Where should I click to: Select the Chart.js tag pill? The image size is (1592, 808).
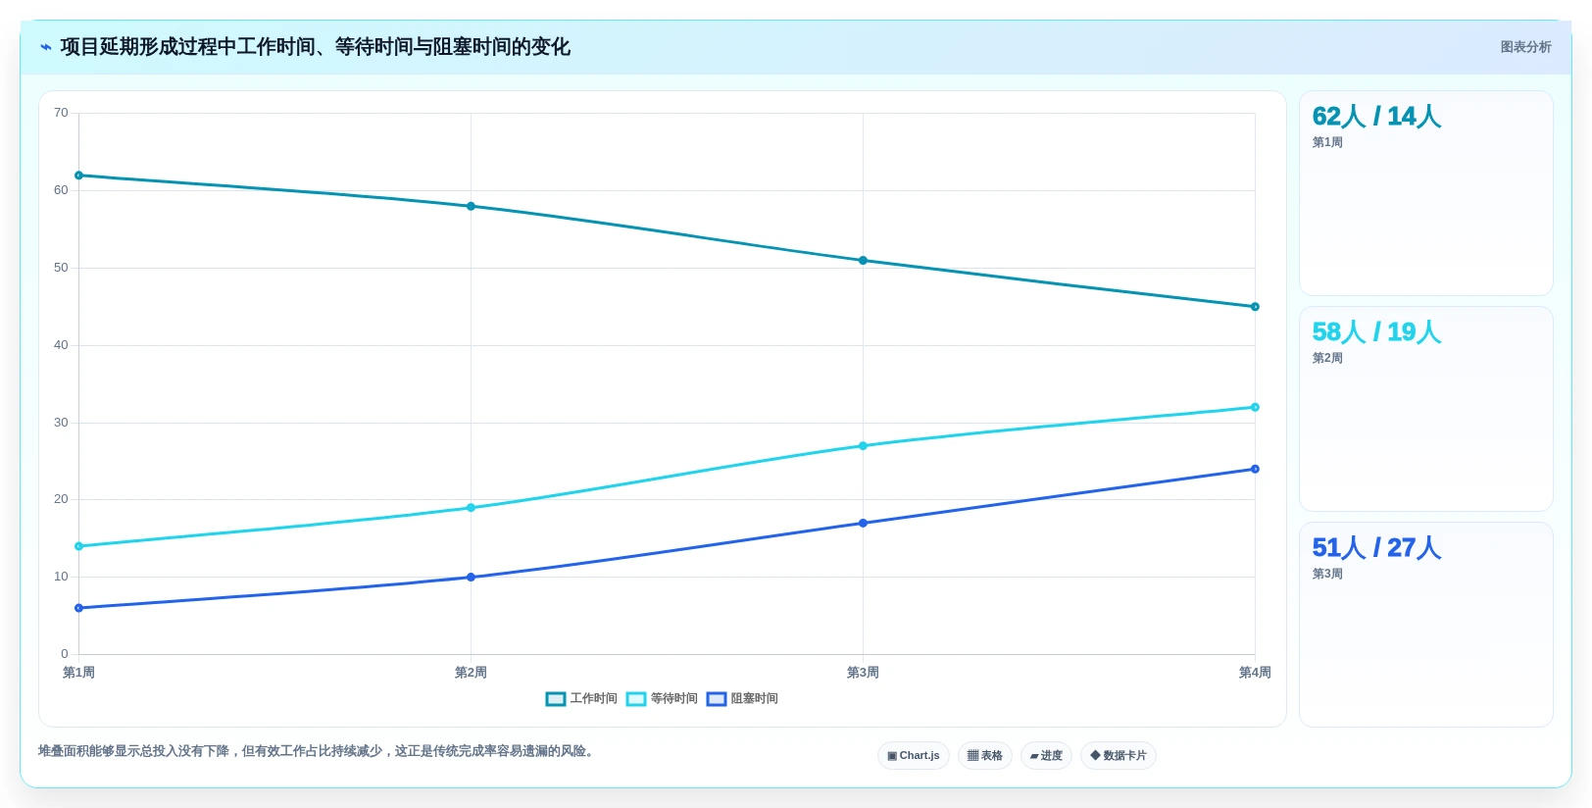pos(913,755)
